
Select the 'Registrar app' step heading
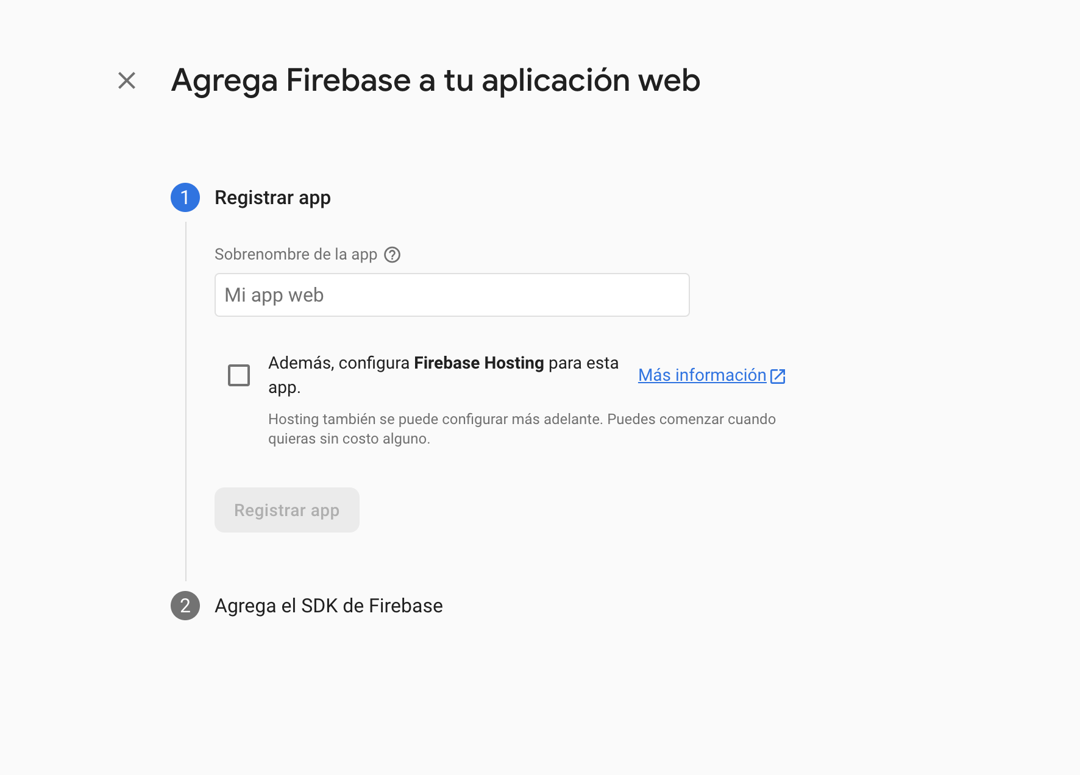(272, 197)
